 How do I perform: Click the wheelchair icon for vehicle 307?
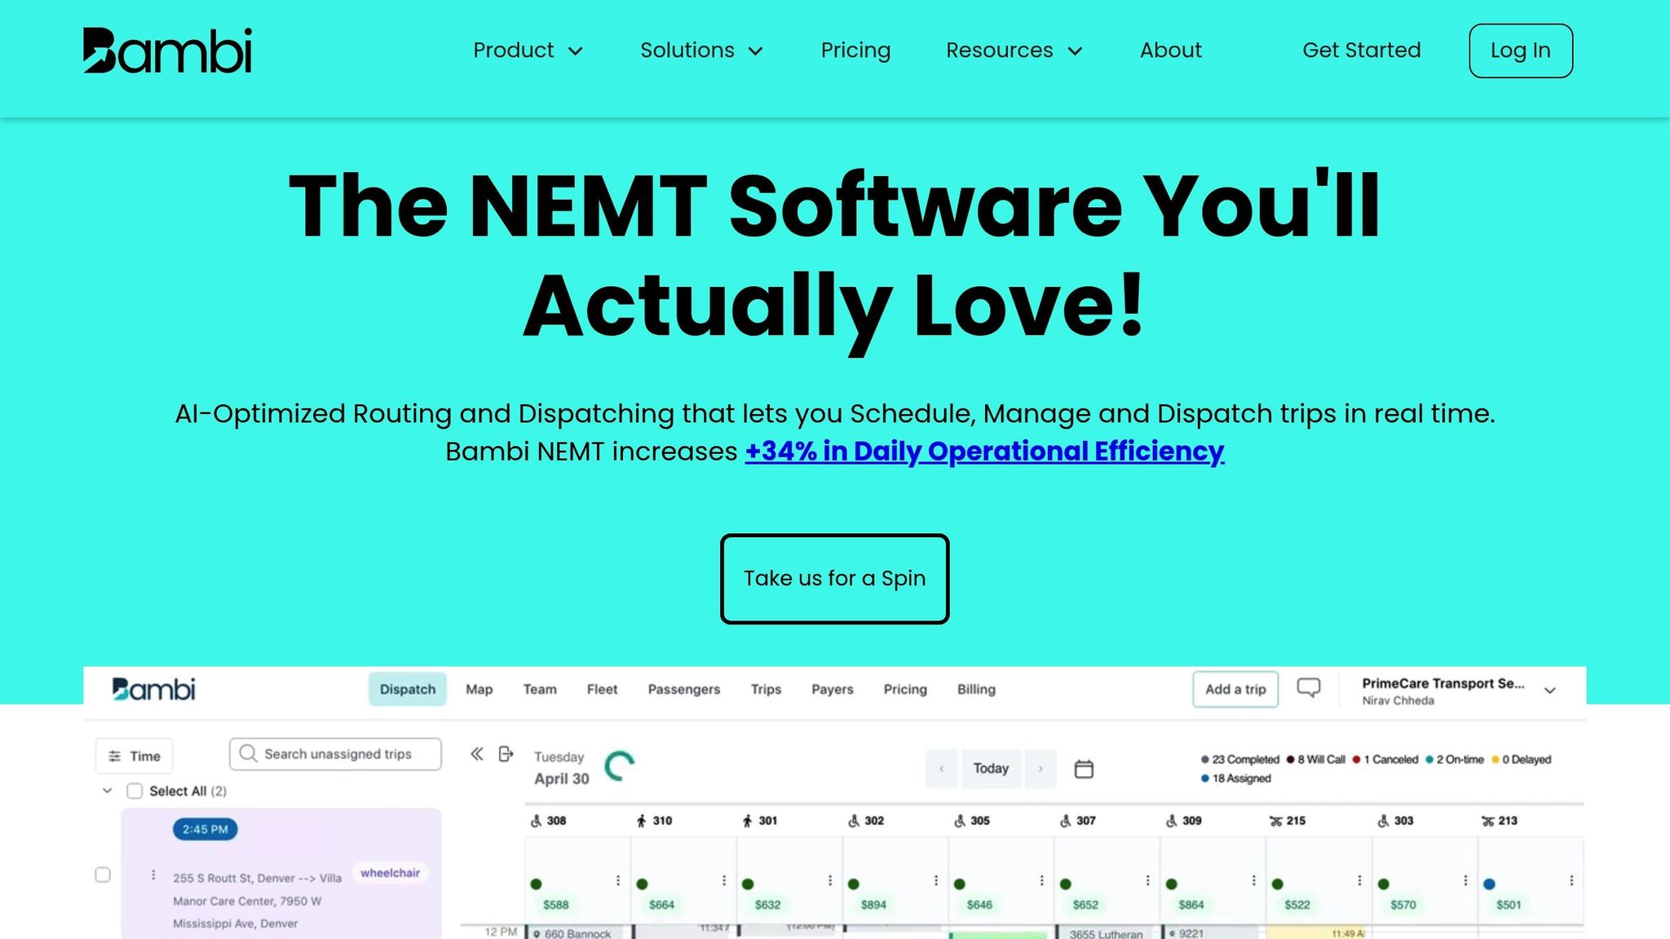[x=1065, y=821]
